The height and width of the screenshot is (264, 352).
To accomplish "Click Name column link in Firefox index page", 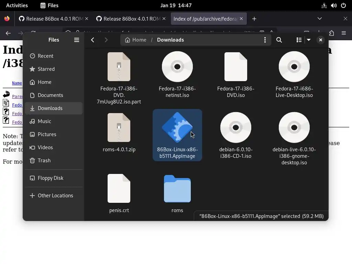I will click(17, 83).
